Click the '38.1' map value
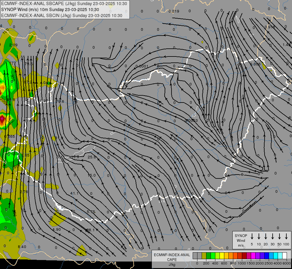The image size is (292, 269). pos(90,230)
